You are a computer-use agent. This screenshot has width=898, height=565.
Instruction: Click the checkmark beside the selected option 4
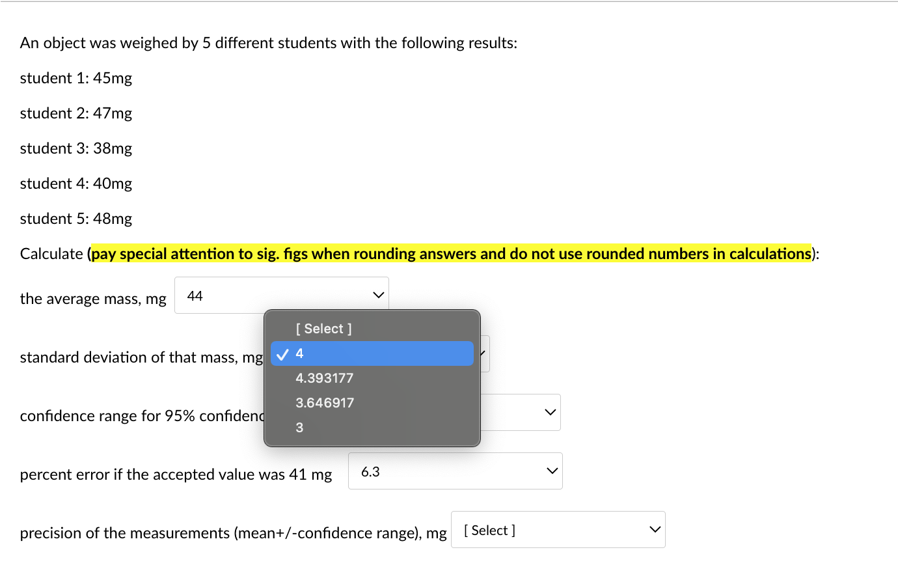point(282,353)
